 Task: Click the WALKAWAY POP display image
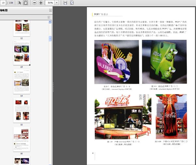117,62
